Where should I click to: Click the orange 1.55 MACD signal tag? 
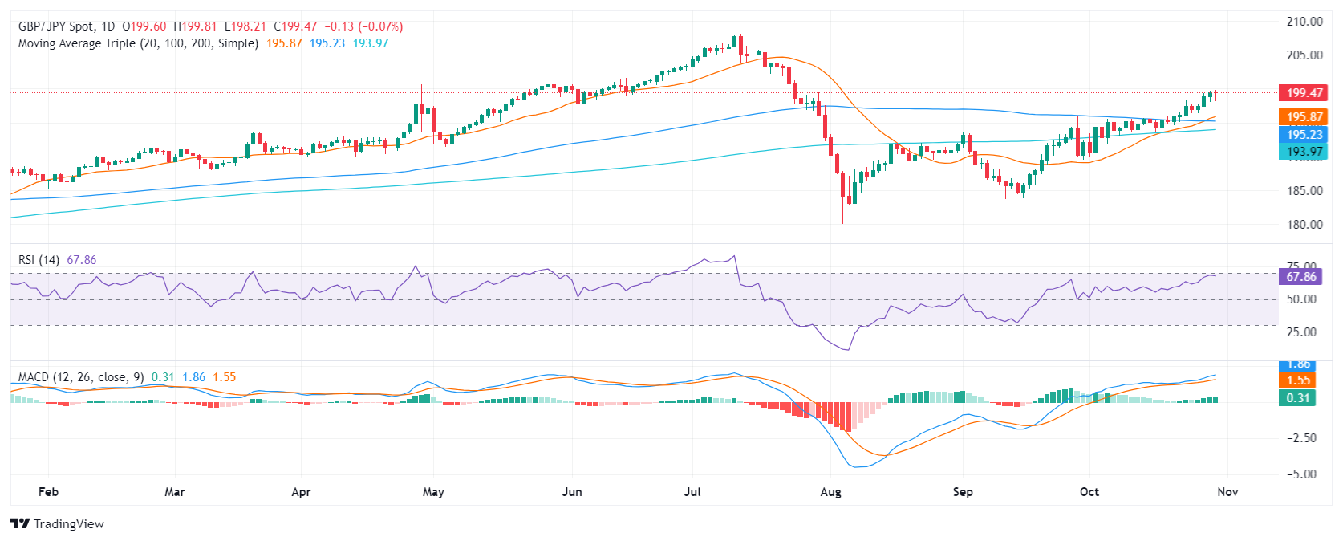click(x=1298, y=380)
